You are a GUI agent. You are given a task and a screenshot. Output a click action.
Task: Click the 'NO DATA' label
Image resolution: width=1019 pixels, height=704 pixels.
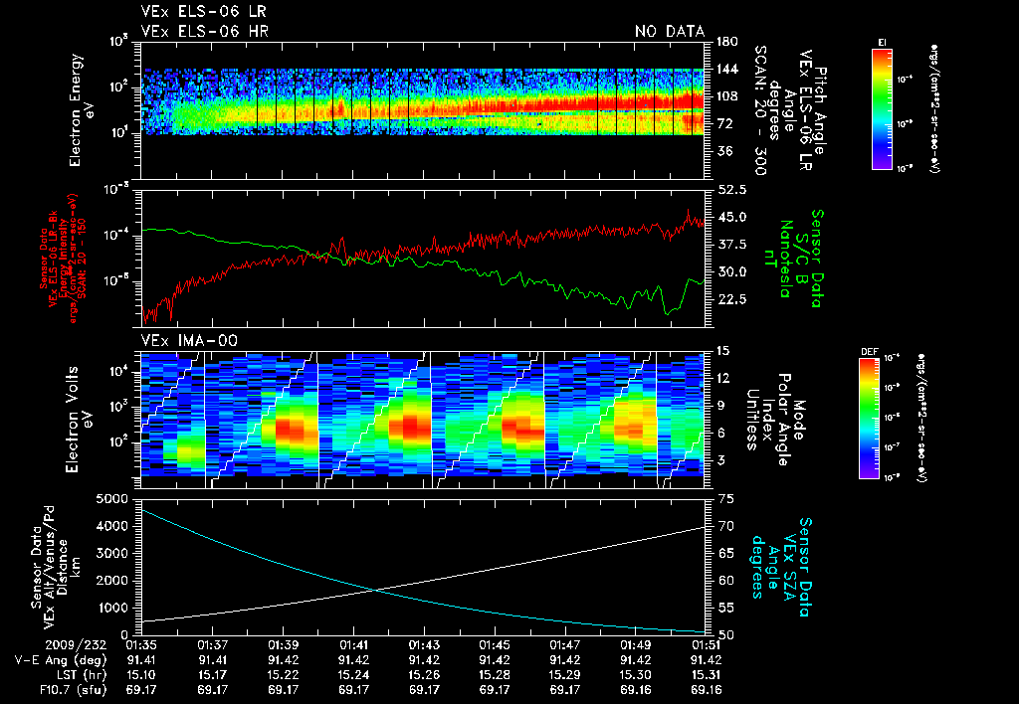670,31
